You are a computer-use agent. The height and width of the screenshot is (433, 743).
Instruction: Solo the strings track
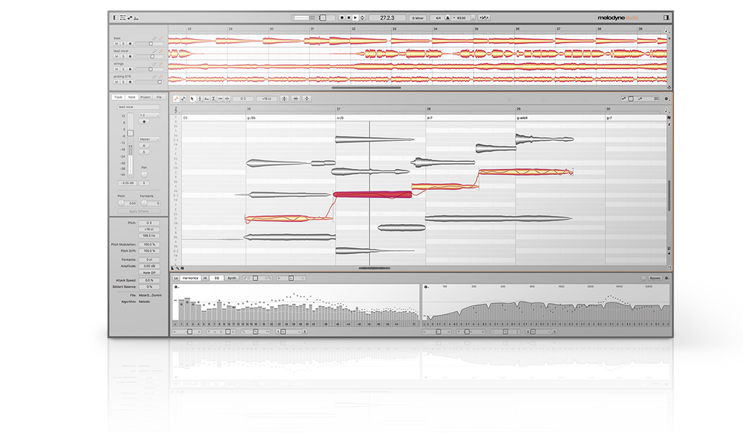pos(123,69)
